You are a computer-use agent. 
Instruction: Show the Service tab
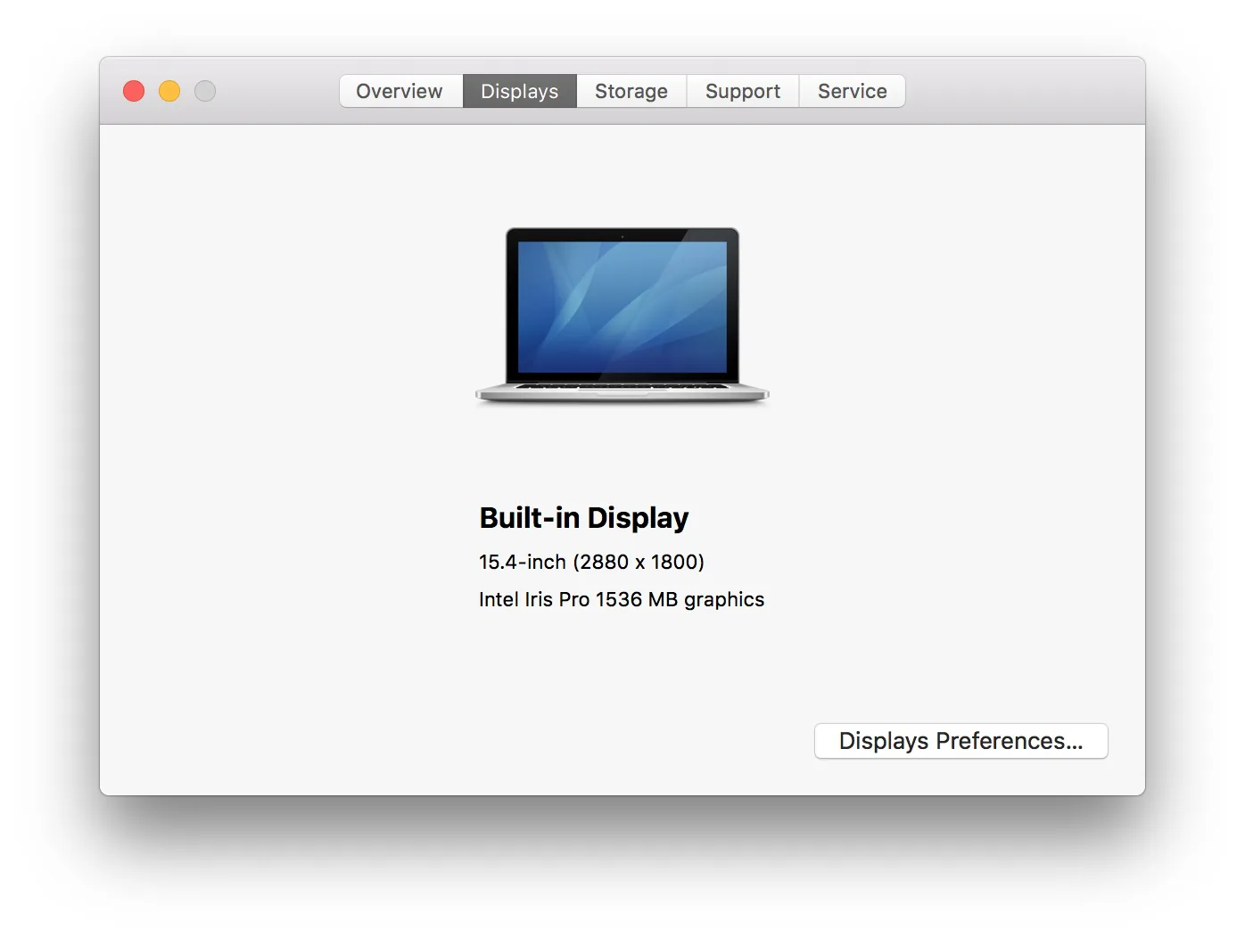[x=853, y=91]
